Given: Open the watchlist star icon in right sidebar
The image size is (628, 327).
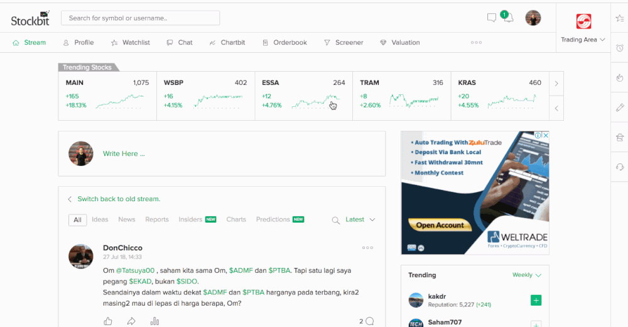Looking at the screenshot, I should point(620,18).
